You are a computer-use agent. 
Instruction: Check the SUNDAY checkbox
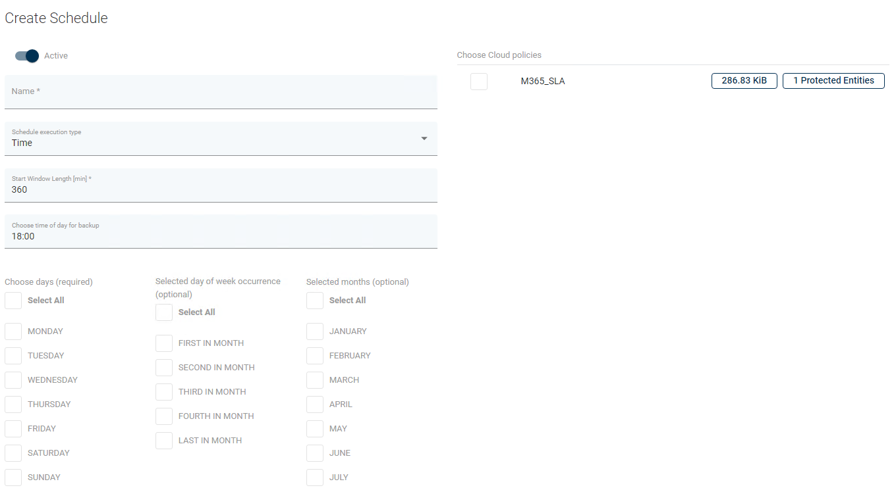coord(13,478)
